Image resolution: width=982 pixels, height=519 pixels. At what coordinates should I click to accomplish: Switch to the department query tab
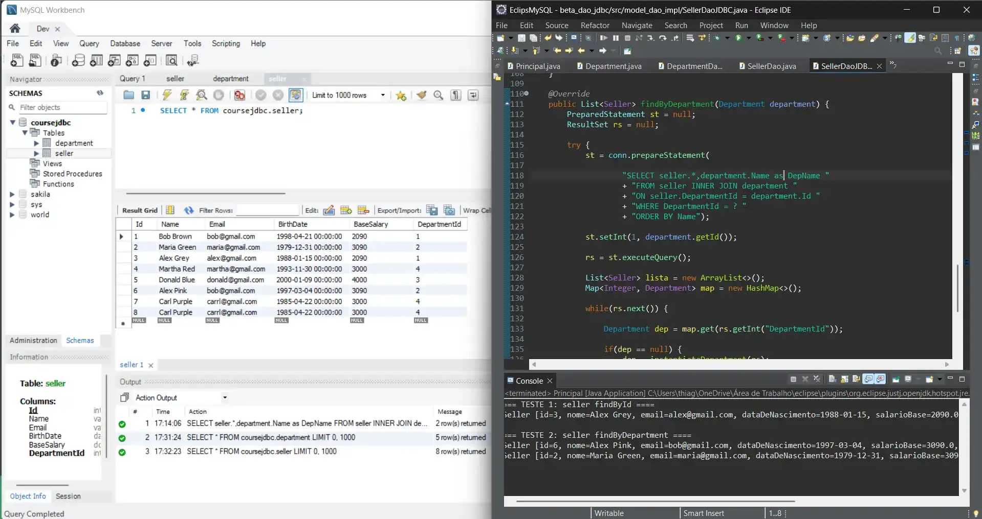pos(231,79)
